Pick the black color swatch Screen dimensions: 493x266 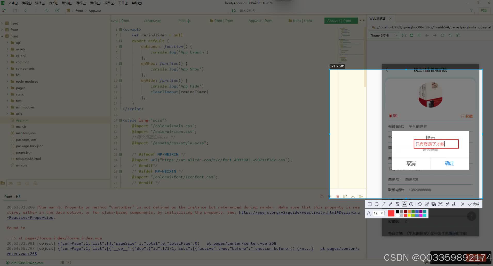(x=397, y=212)
